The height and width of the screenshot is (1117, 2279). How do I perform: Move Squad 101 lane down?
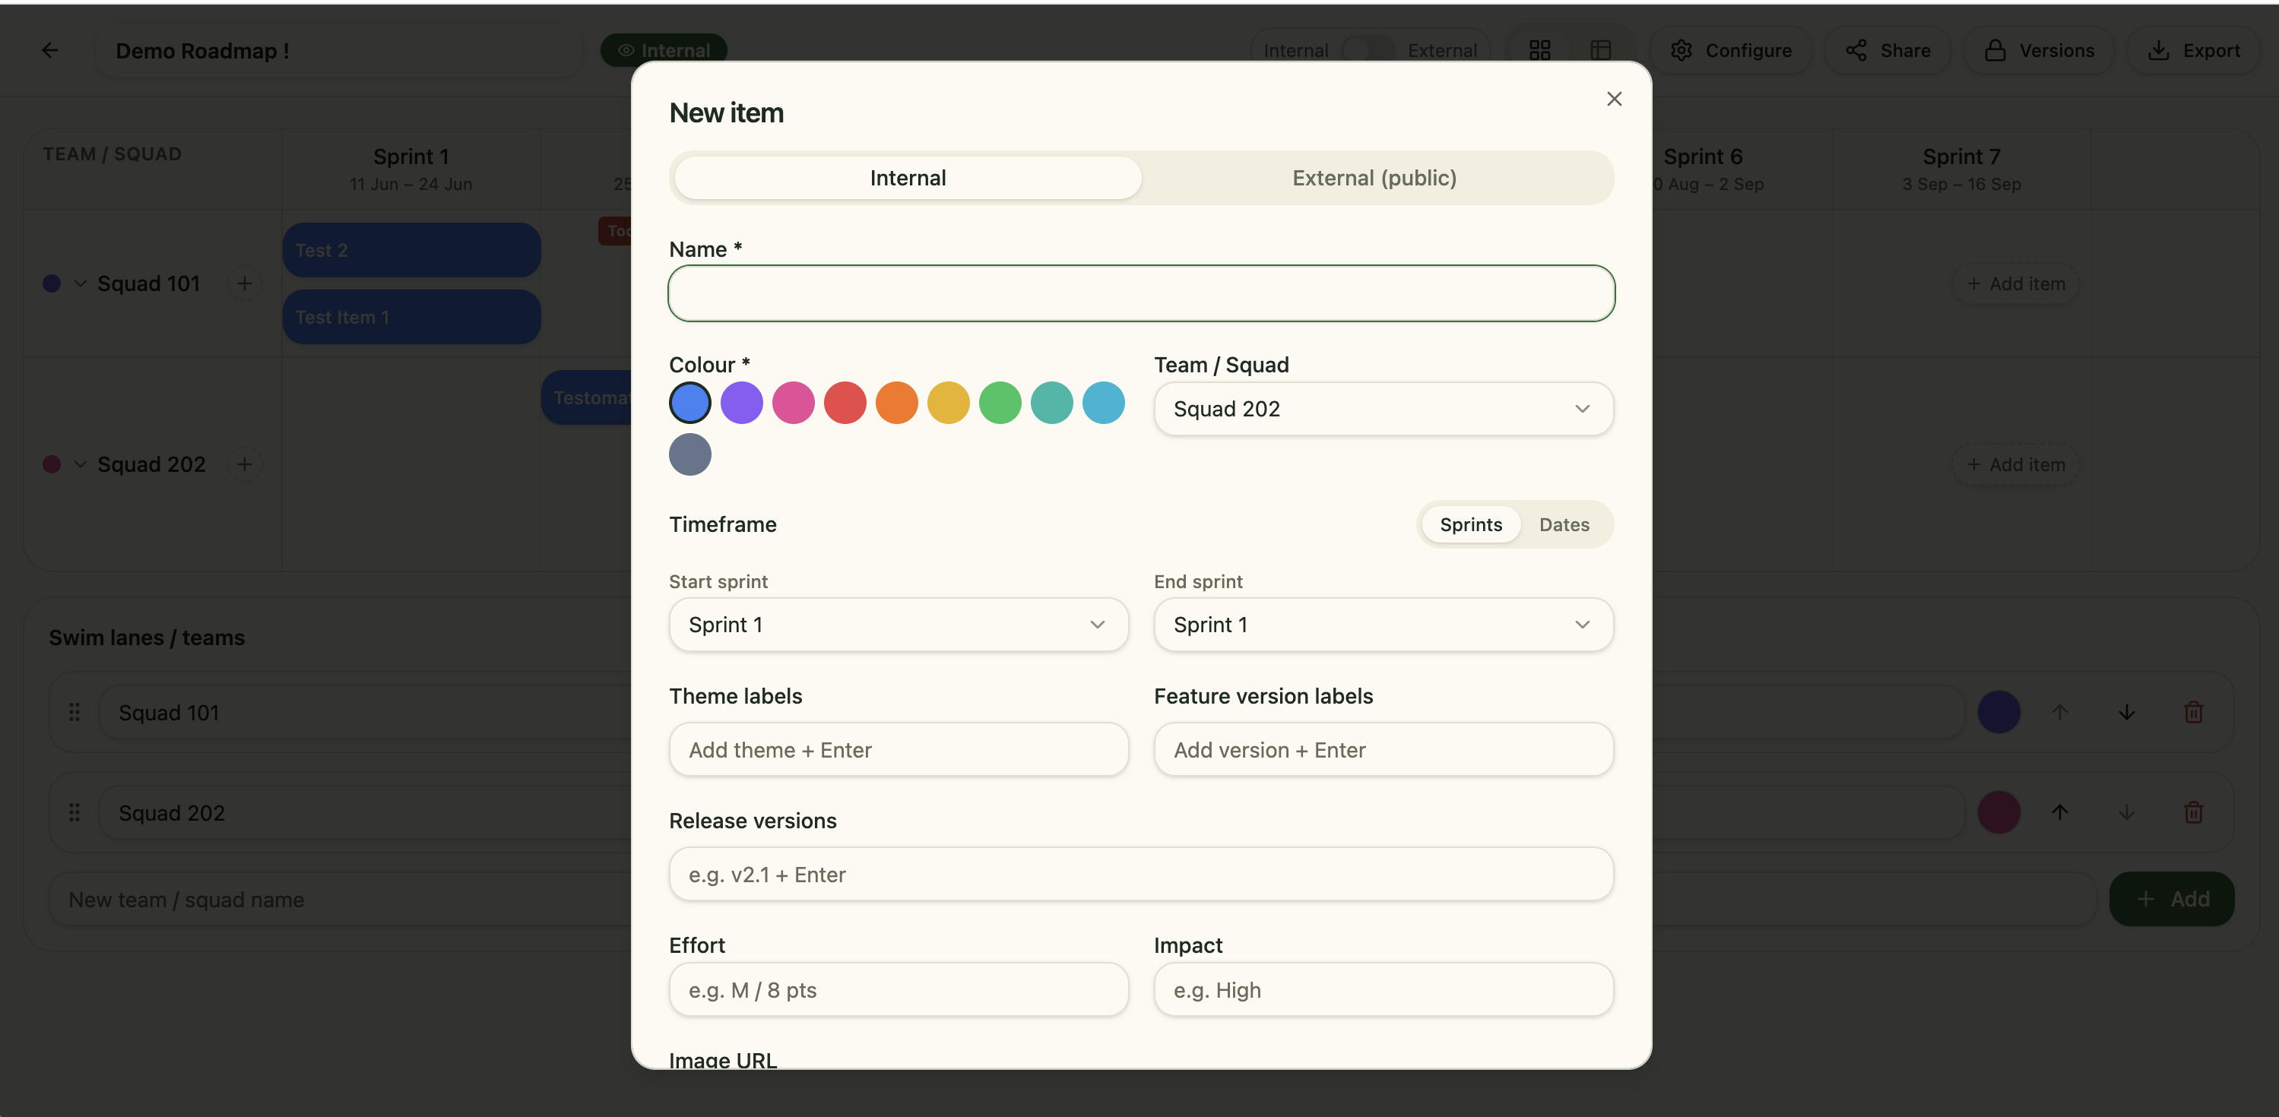2127,712
